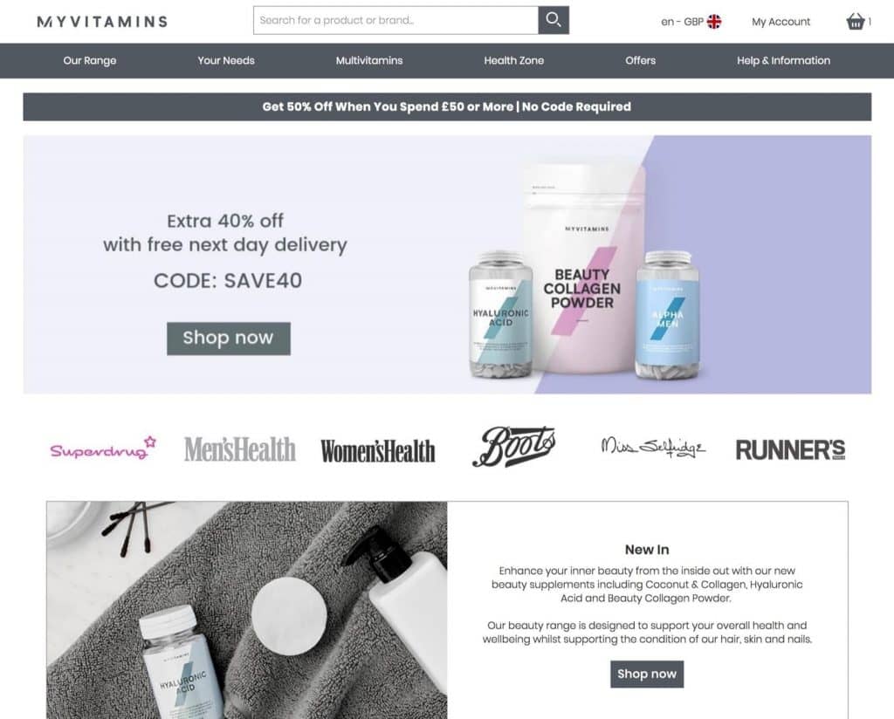Click Shop now under New In

647,674
